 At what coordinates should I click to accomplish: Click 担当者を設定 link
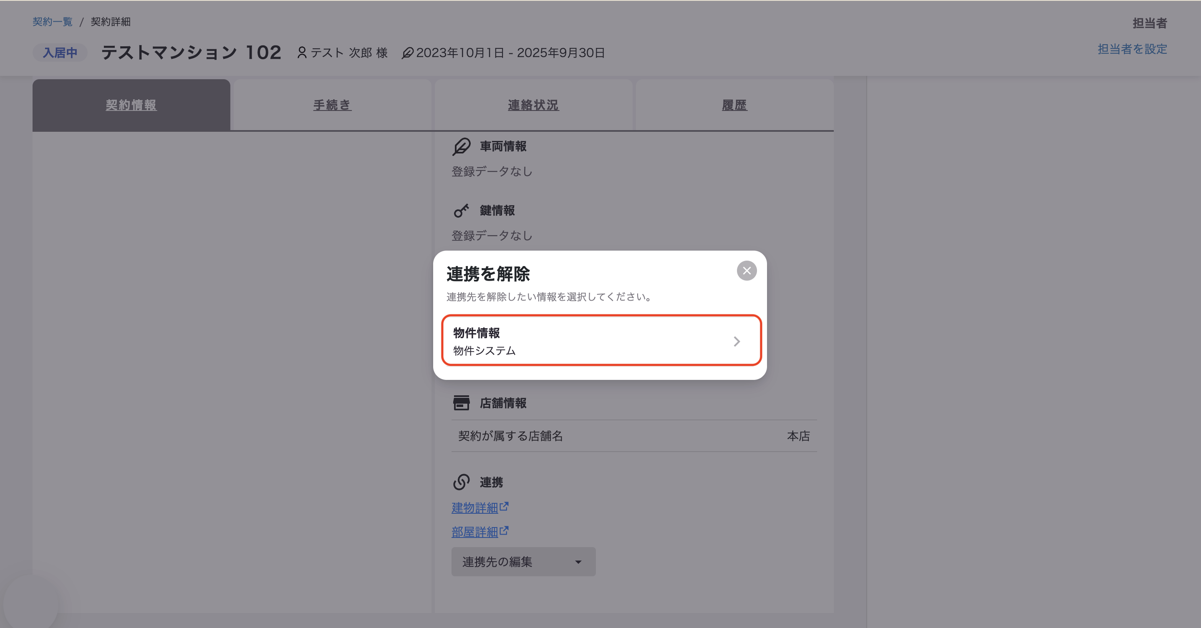point(1132,49)
